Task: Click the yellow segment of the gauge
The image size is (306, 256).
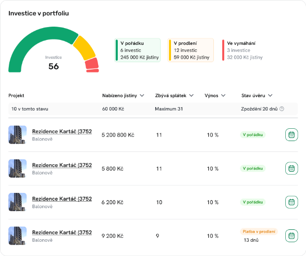Action: 84,48
